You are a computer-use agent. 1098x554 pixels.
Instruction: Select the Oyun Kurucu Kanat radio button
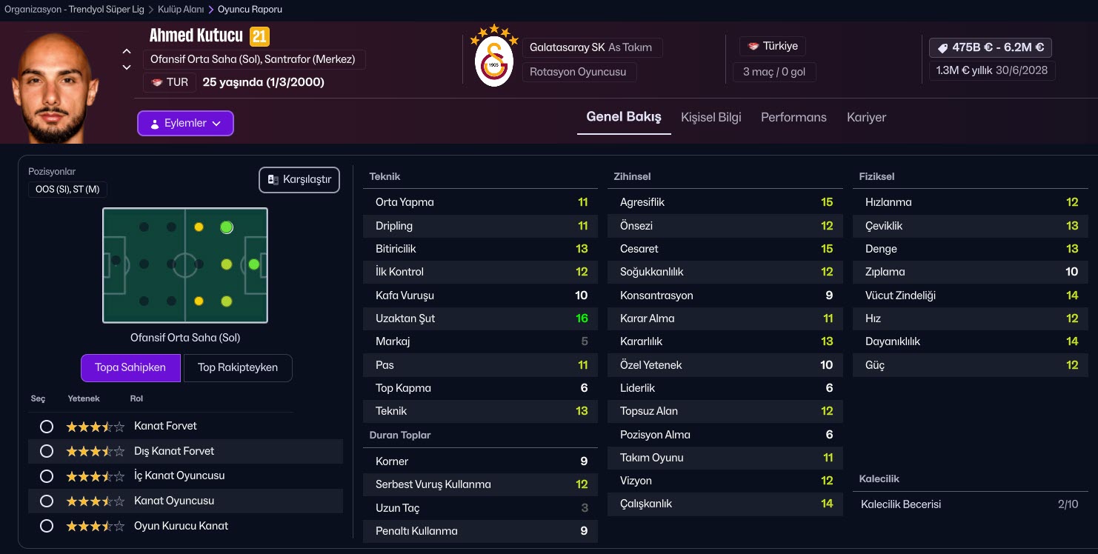pos(47,527)
